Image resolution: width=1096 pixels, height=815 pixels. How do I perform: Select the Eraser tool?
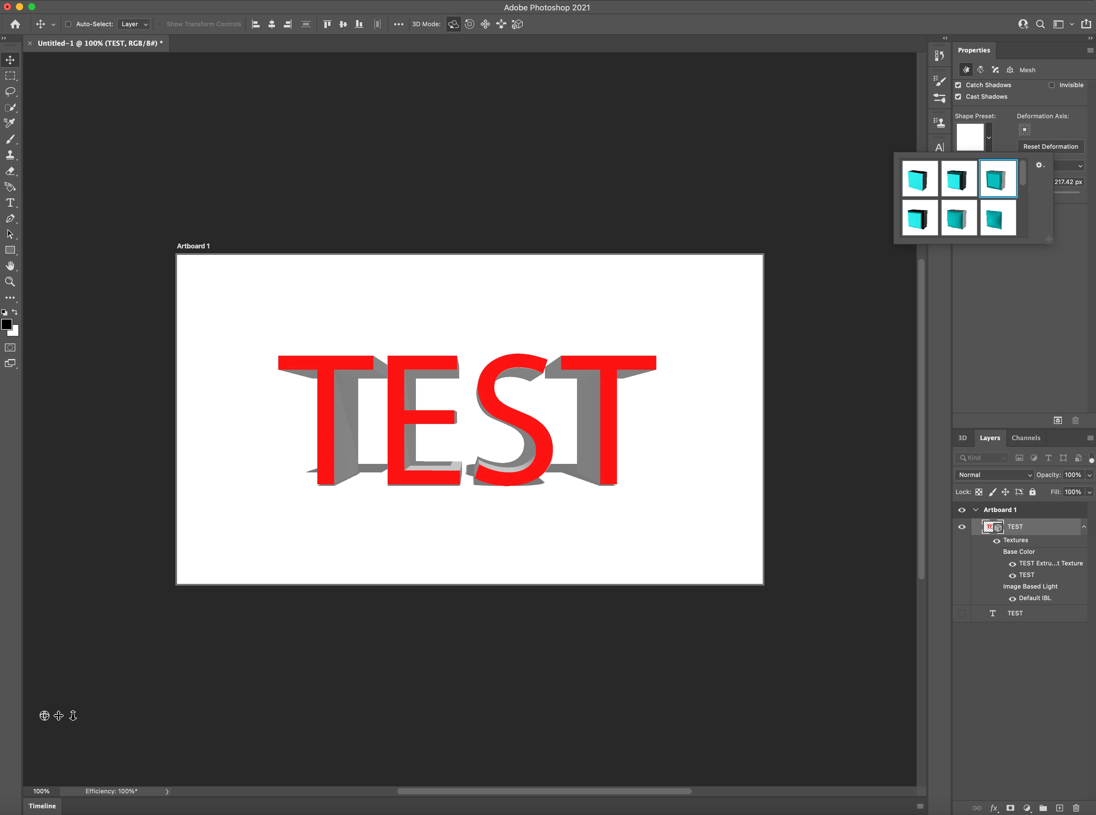[x=10, y=171]
